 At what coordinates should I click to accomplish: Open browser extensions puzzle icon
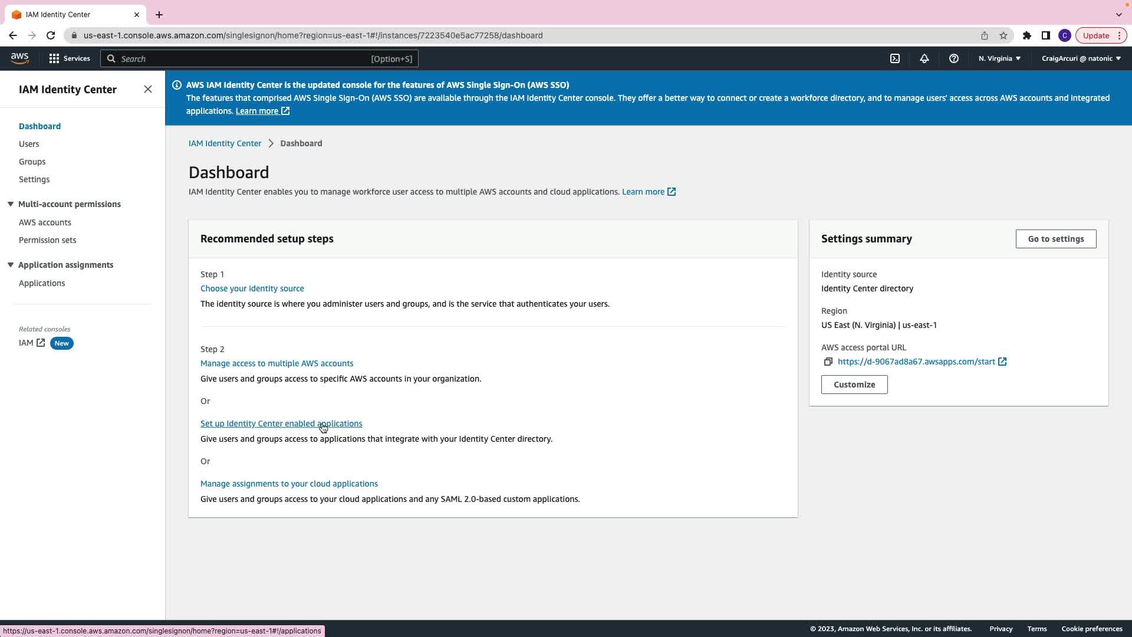click(1026, 35)
